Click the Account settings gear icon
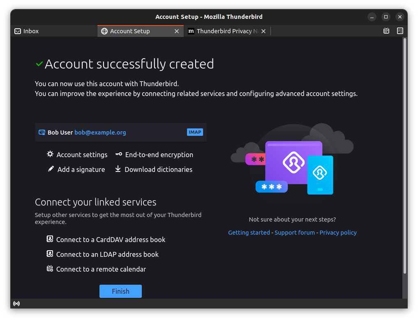Image resolution: width=418 pixels, height=320 pixels. click(x=50, y=154)
